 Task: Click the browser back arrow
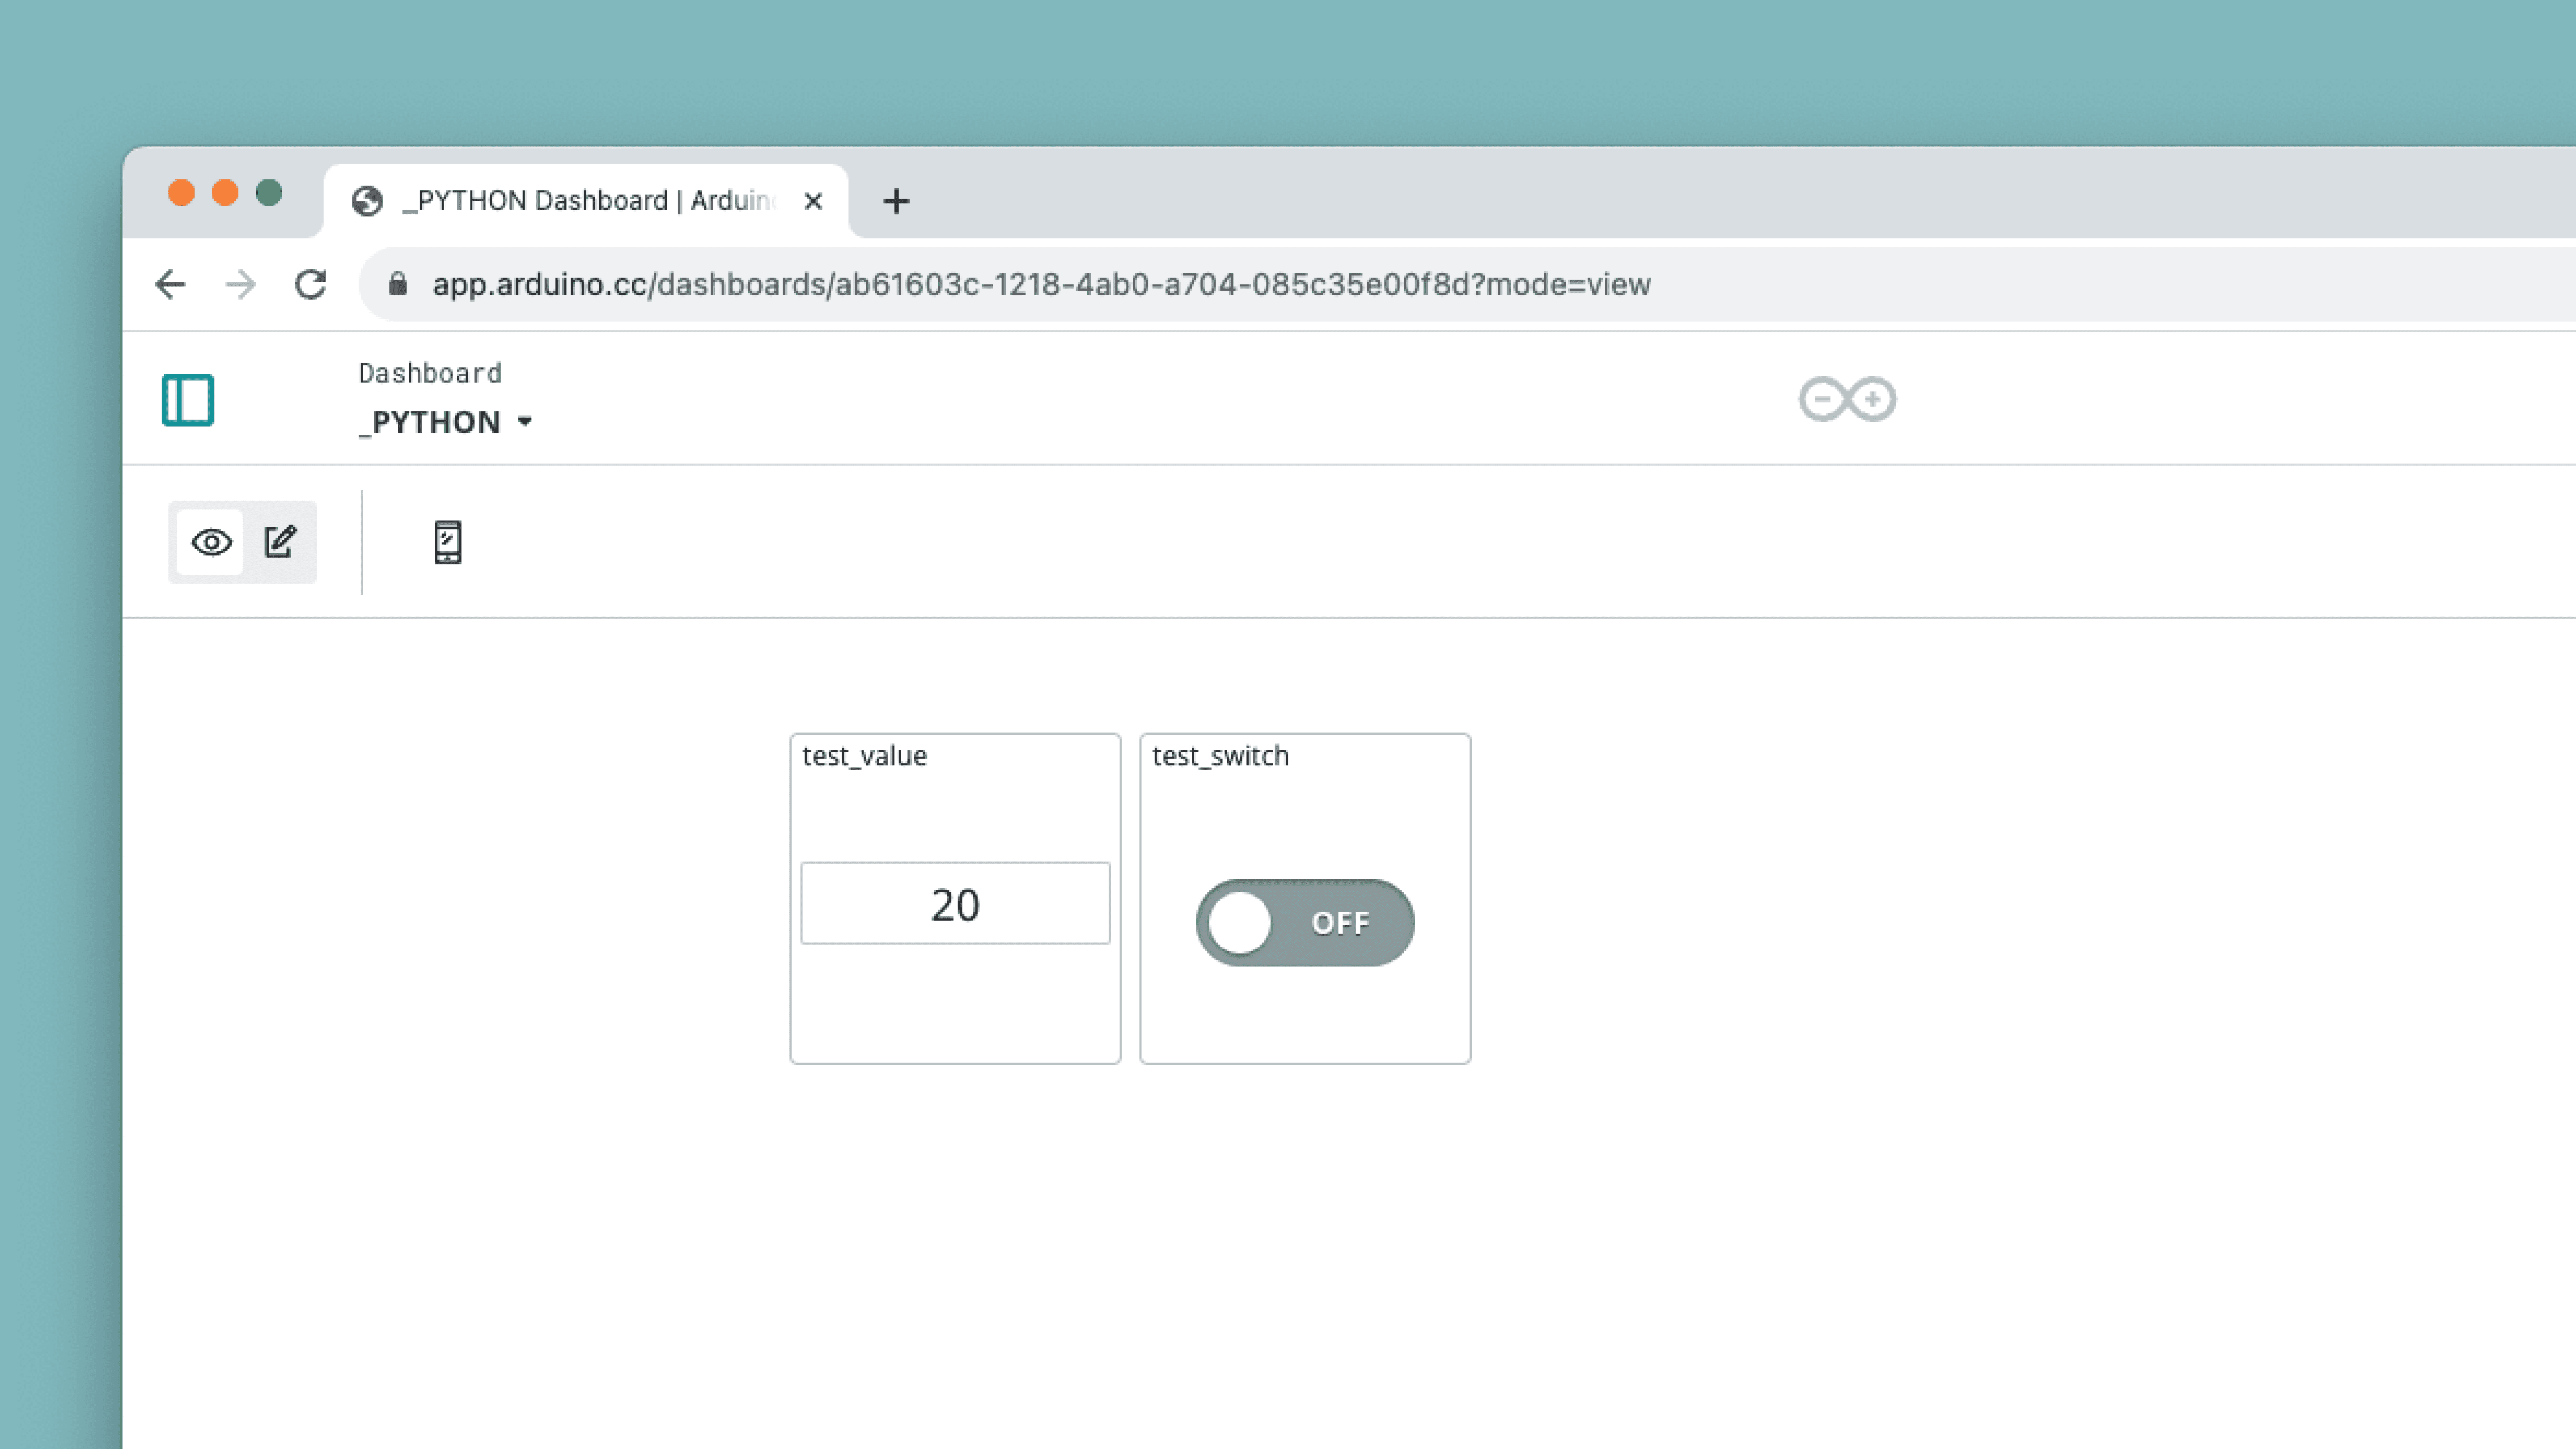coord(170,285)
